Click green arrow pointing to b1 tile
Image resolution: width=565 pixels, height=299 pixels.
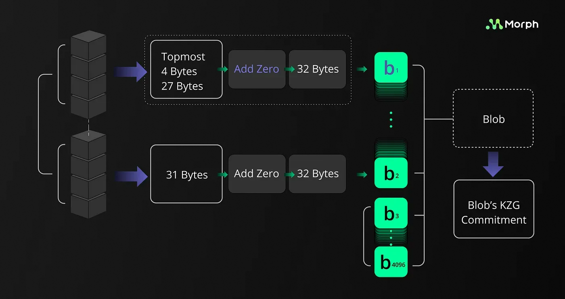click(x=362, y=69)
